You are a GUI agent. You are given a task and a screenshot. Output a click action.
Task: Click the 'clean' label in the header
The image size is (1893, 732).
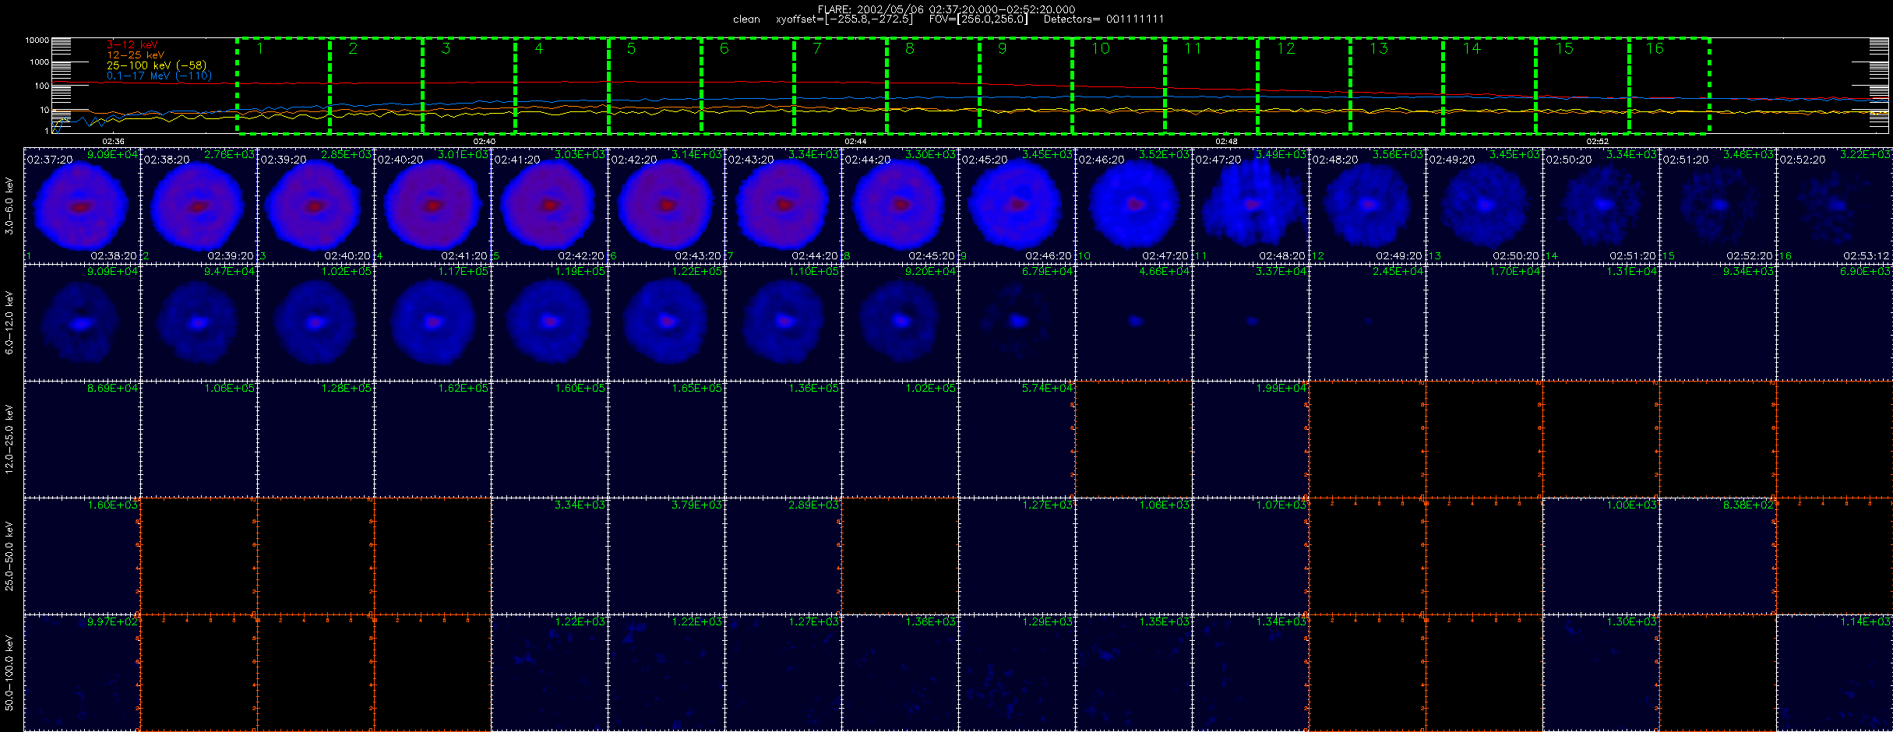(746, 19)
